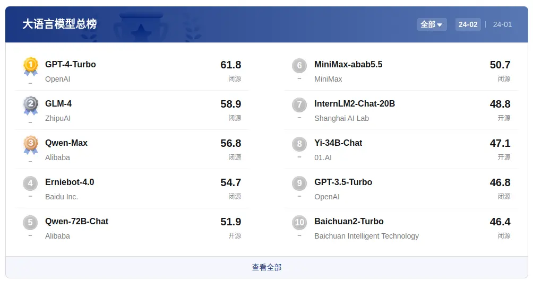The height and width of the screenshot is (281, 533).
Task: Click the Baidu Inc. organization label
Action: [x=62, y=197]
